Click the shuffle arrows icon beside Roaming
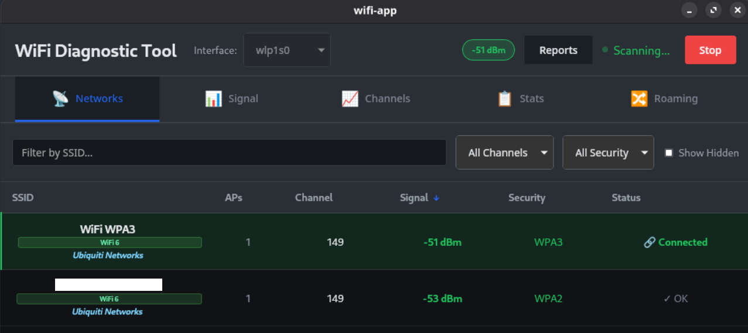Image resolution: width=748 pixels, height=333 pixels. (639, 98)
